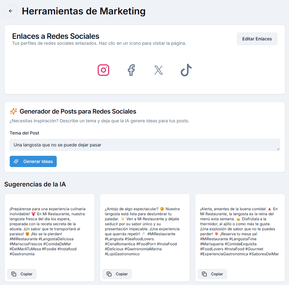Image resolution: width=289 pixels, height=285 pixels.
Task: Click the Generar Ideas button
Action: 33,161
